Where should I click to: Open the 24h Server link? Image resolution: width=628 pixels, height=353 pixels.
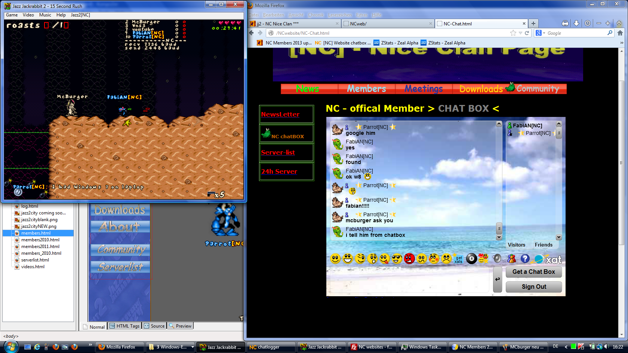click(279, 171)
